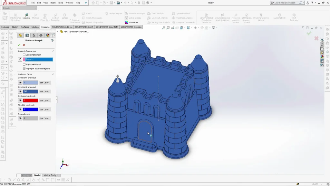
Task: Expand the Part1 tree node in viewport
Action: pyautogui.click(x=58, y=32)
